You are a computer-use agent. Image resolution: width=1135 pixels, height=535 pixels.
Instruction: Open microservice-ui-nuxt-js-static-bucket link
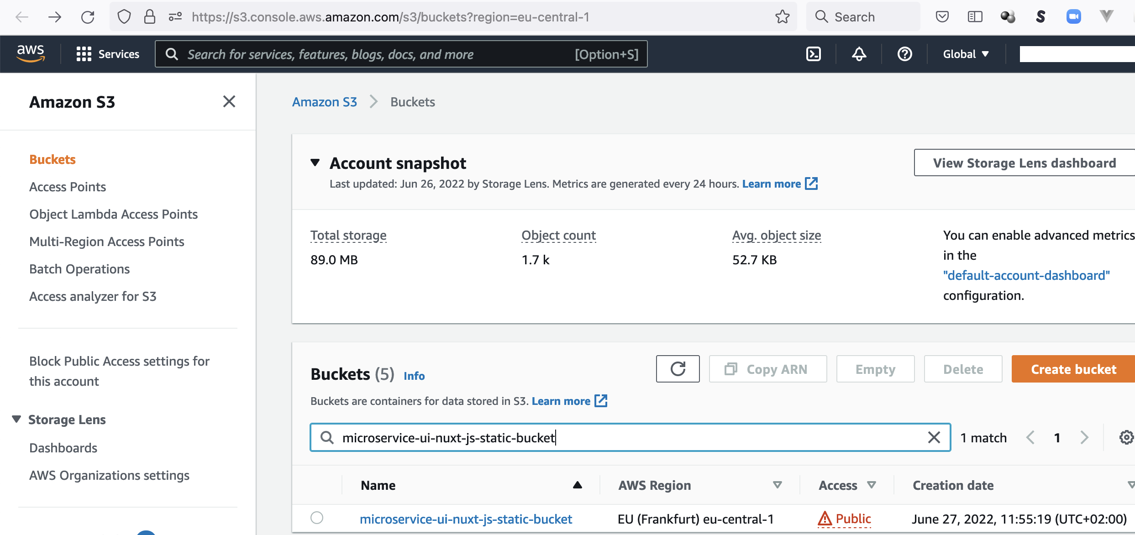point(466,519)
